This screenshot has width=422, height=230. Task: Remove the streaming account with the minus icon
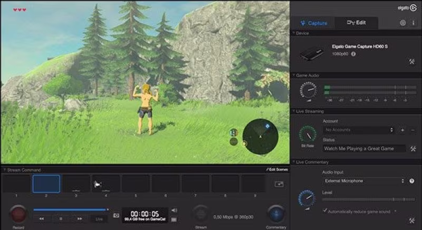pos(413,130)
